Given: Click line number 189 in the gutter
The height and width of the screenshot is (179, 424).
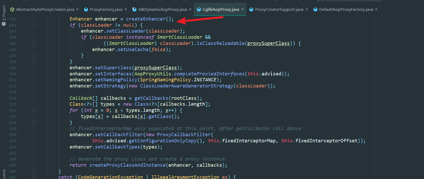Looking at the screenshot, I should coord(13,68).
